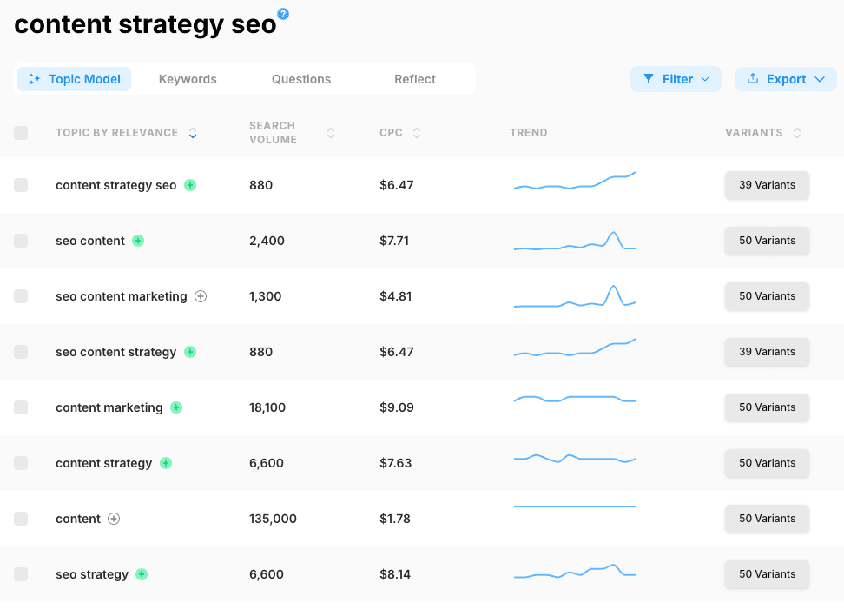Sort table by Search Volume arrows
844x609 pixels.
coord(331,133)
